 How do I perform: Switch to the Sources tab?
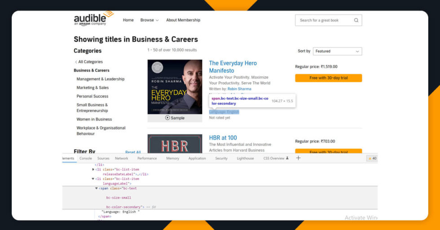click(x=103, y=158)
